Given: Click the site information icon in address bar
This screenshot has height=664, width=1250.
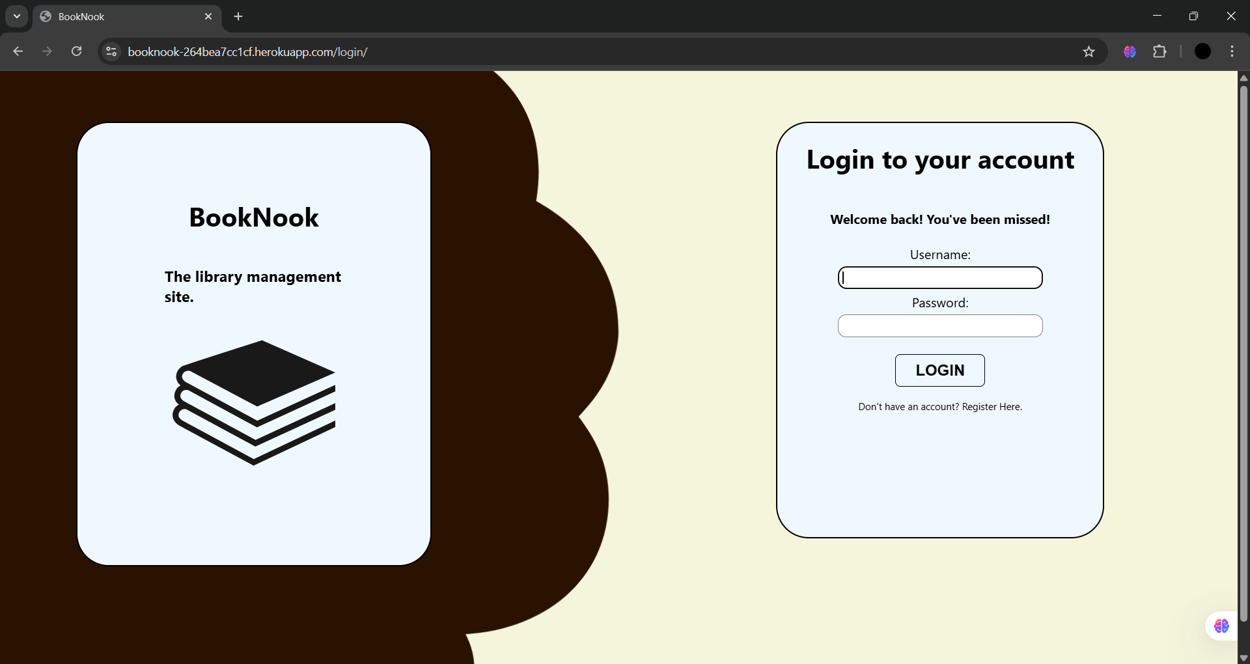Looking at the screenshot, I should (x=111, y=51).
